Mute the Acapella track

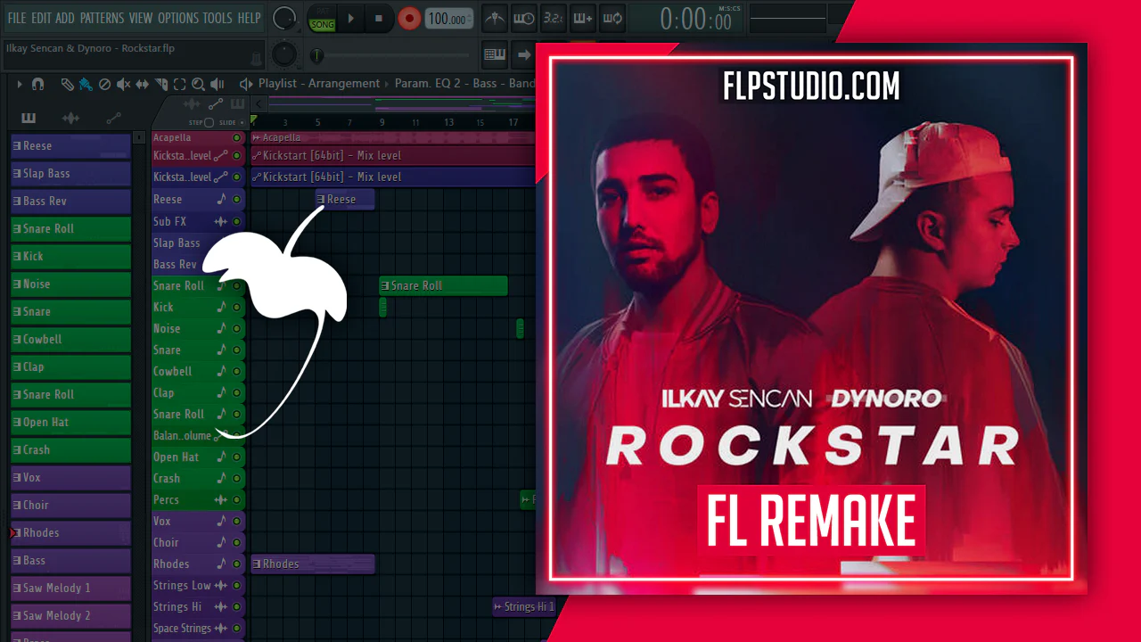point(237,137)
